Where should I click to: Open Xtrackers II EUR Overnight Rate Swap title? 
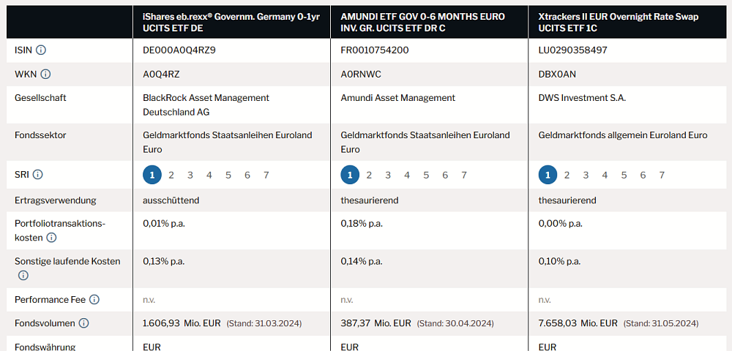[623, 22]
